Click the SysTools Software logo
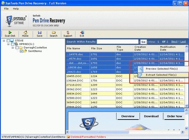 coord(15,20)
